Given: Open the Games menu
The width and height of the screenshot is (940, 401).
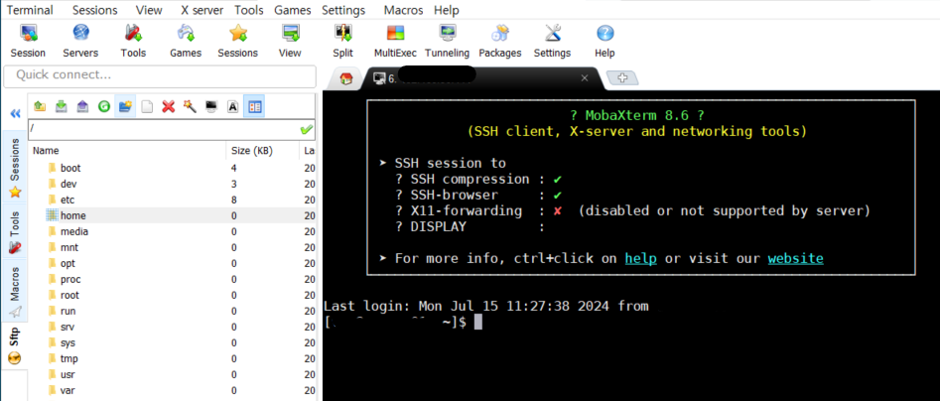Looking at the screenshot, I should coord(293,10).
